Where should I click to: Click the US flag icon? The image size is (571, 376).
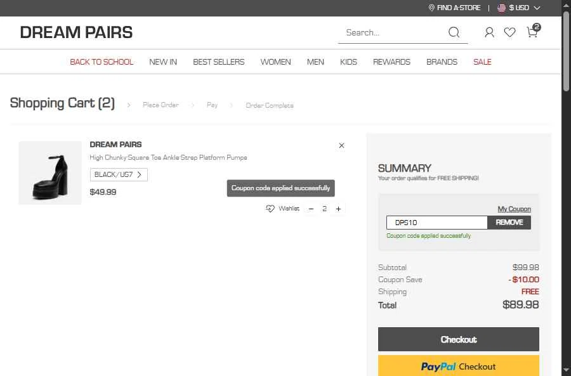[x=501, y=8]
